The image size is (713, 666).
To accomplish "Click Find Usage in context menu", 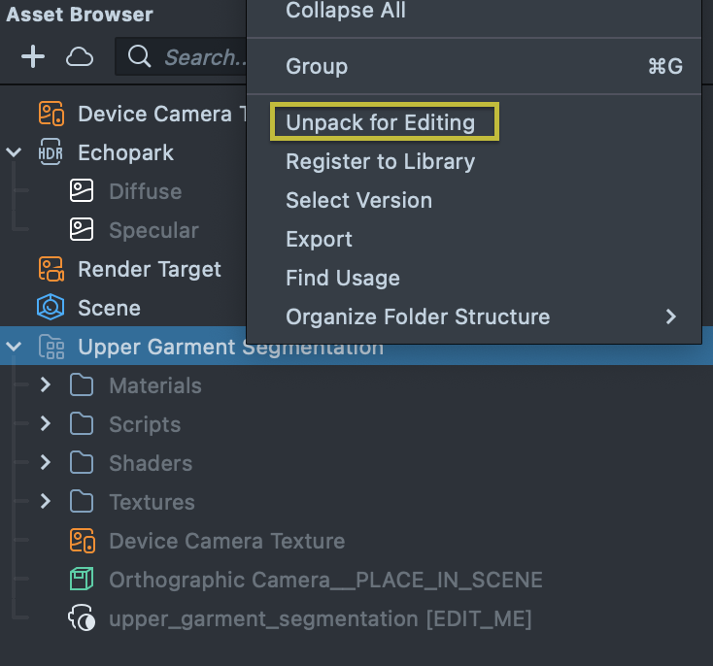I will click(342, 278).
